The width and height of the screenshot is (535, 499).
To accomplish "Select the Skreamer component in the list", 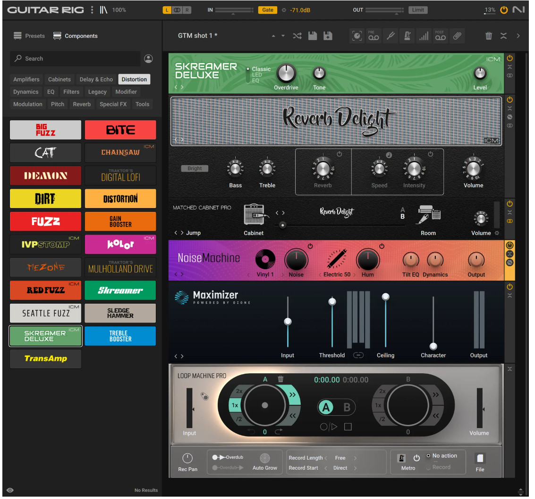I will tap(120, 290).
